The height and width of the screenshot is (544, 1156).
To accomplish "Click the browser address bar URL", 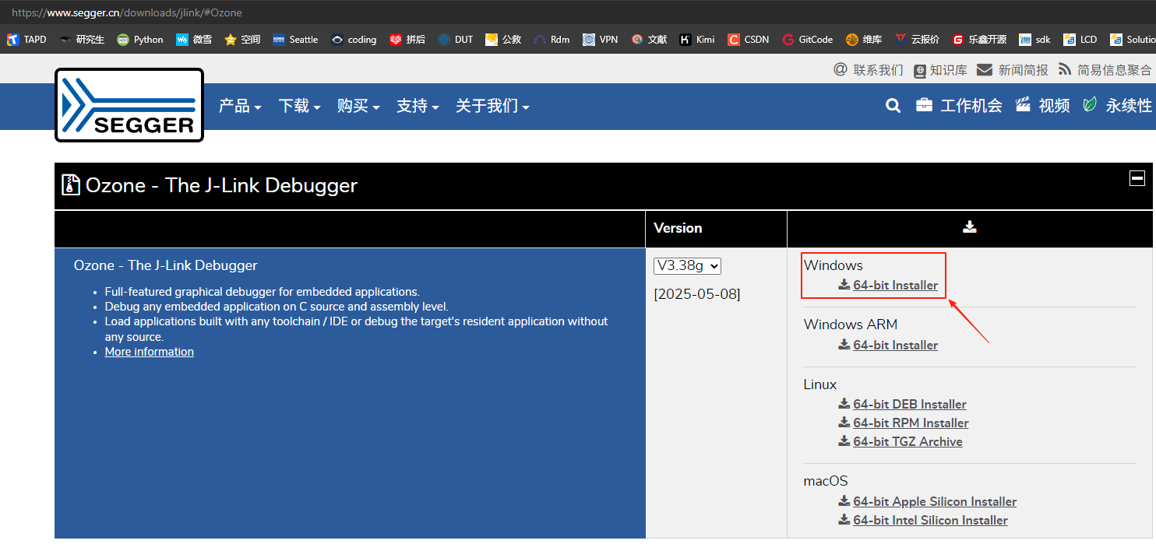I will (127, 12).
